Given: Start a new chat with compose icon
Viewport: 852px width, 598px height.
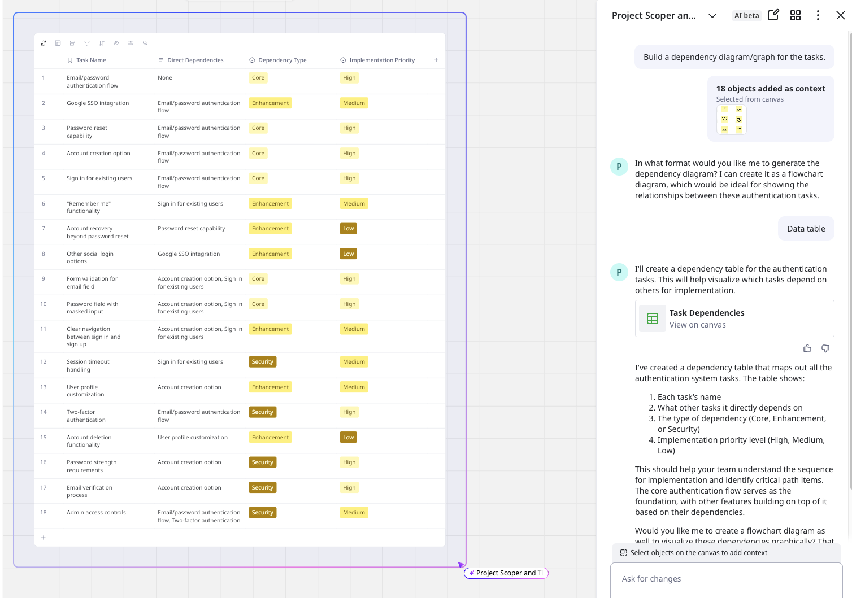Looking at the screenshot, I should [773, 15].
